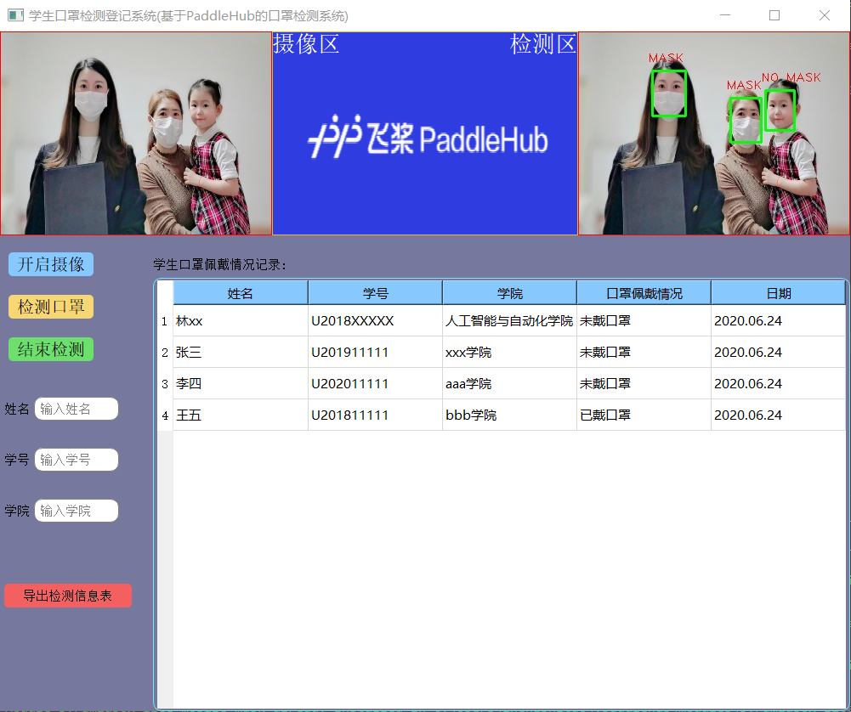Select the cell bbb学院
Image resolution: width=851 pixels, height=712 pixels.
(509, 415)
